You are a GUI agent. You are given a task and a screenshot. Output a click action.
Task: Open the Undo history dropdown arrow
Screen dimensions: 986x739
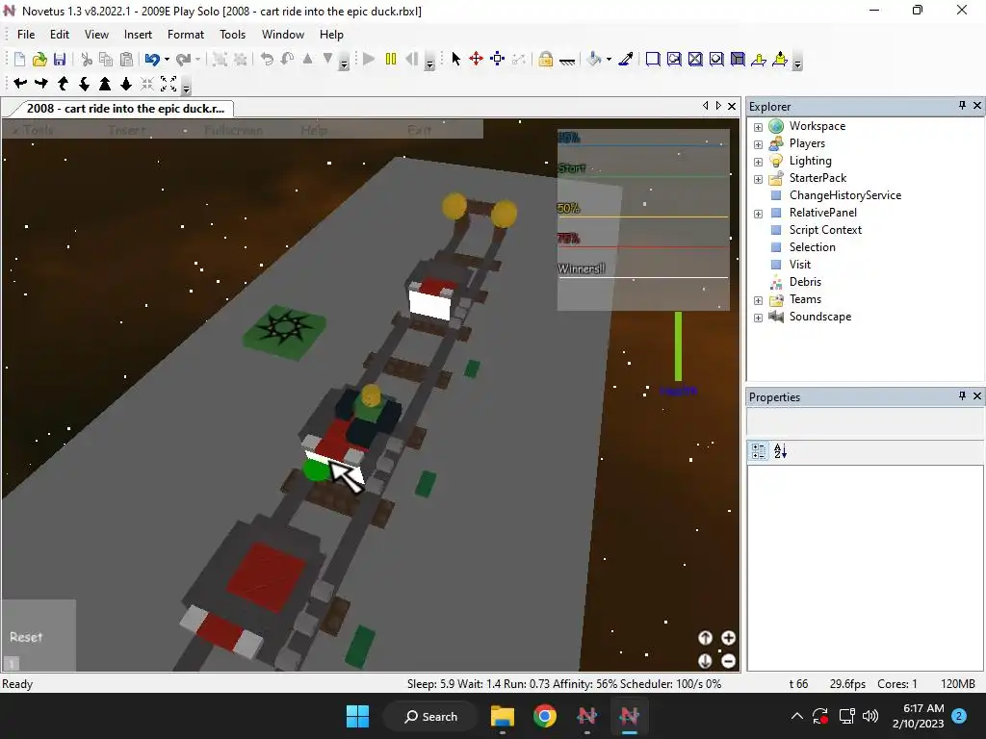[x=167, y=60]
